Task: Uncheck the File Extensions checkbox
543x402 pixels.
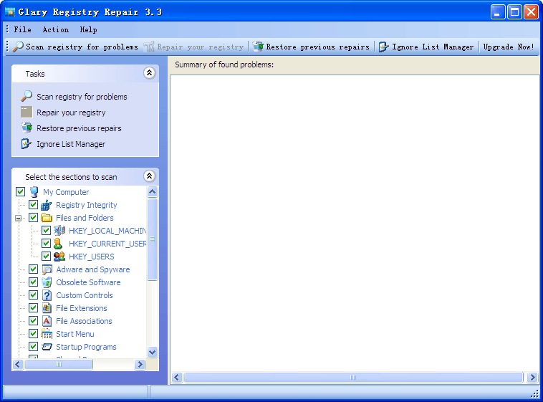Action: (x=33, y=308)
